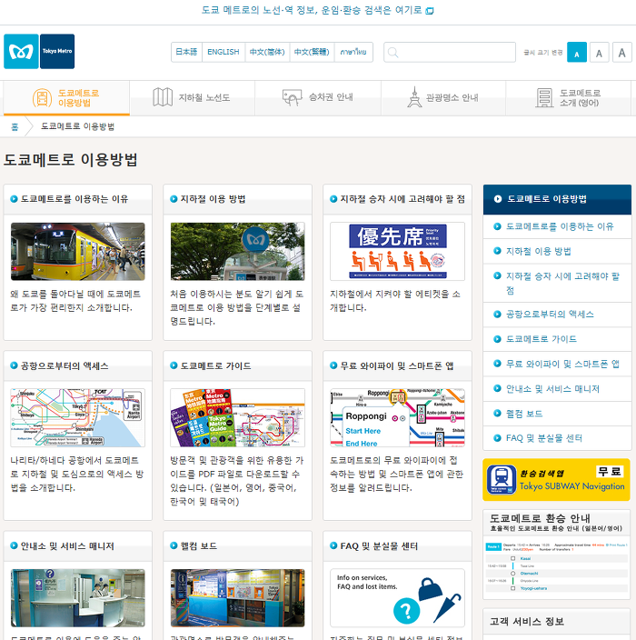Open the Tokyo Metro Guide booklets image
This screenshot has width=636, height=640.
pos(237,418)
